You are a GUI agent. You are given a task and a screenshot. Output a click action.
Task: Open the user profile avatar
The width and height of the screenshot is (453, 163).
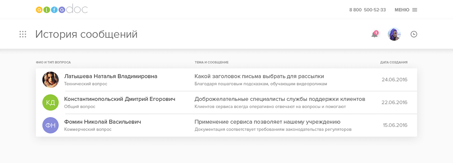click(x=394, y=34)
